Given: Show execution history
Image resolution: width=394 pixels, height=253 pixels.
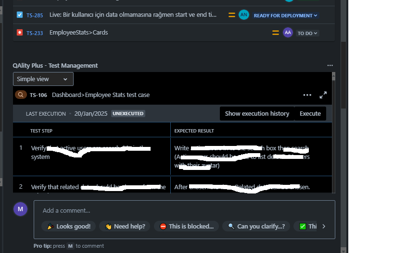Looking at the screenshot, I should (x=257, y=114).
